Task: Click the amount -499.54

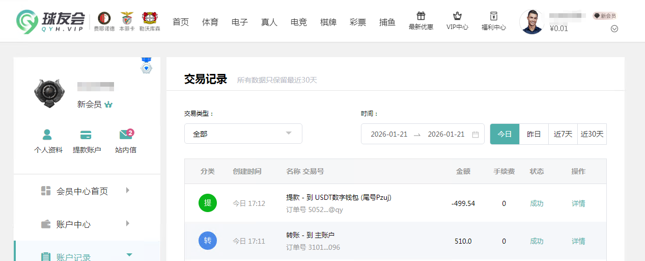Action: (x=463, y=203)
